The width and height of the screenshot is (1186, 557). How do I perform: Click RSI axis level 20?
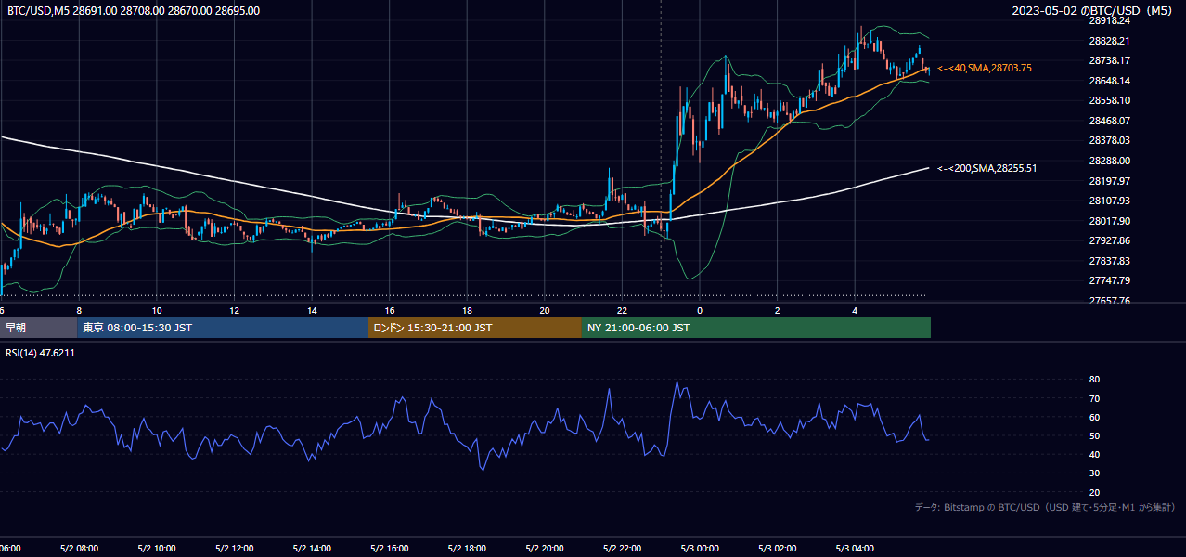pos(1094,493)
